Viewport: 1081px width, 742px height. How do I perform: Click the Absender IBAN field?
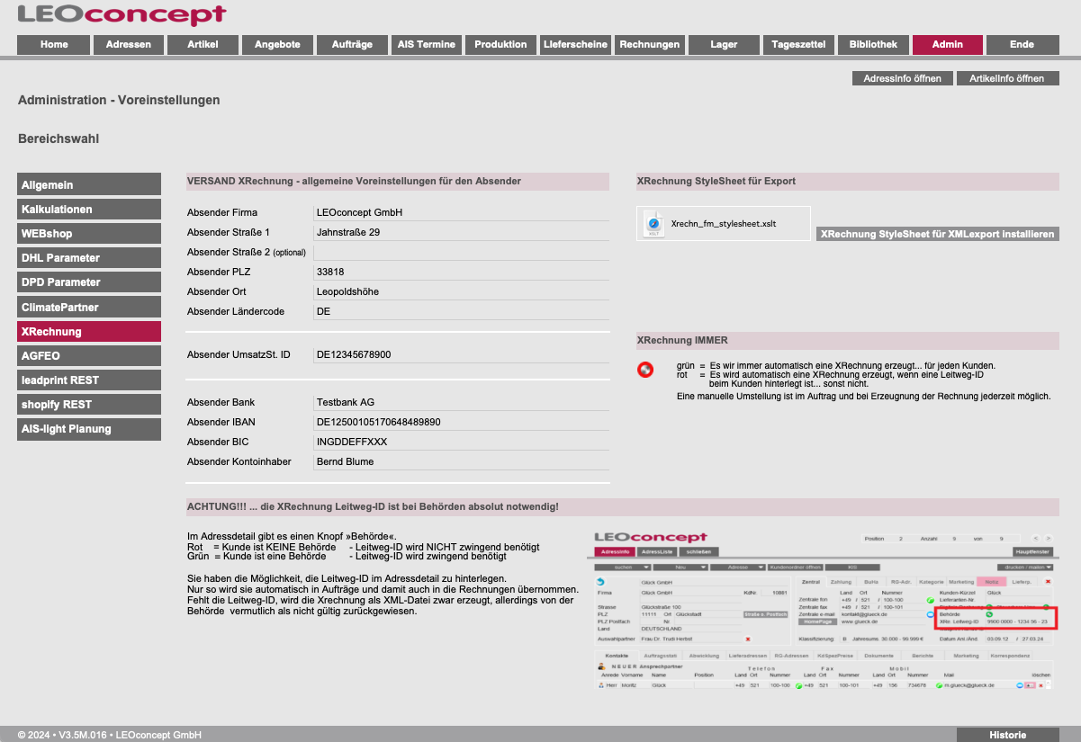click(x=462, y=422)
